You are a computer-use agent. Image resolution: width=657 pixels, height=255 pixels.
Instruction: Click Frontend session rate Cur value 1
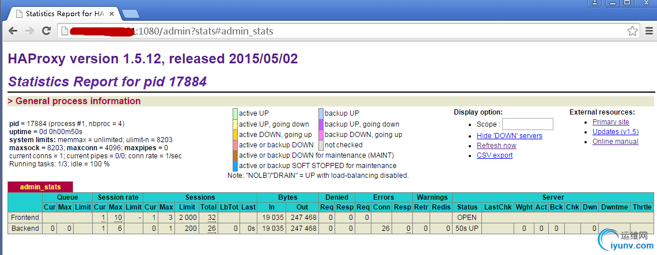[x=103, y=218]
